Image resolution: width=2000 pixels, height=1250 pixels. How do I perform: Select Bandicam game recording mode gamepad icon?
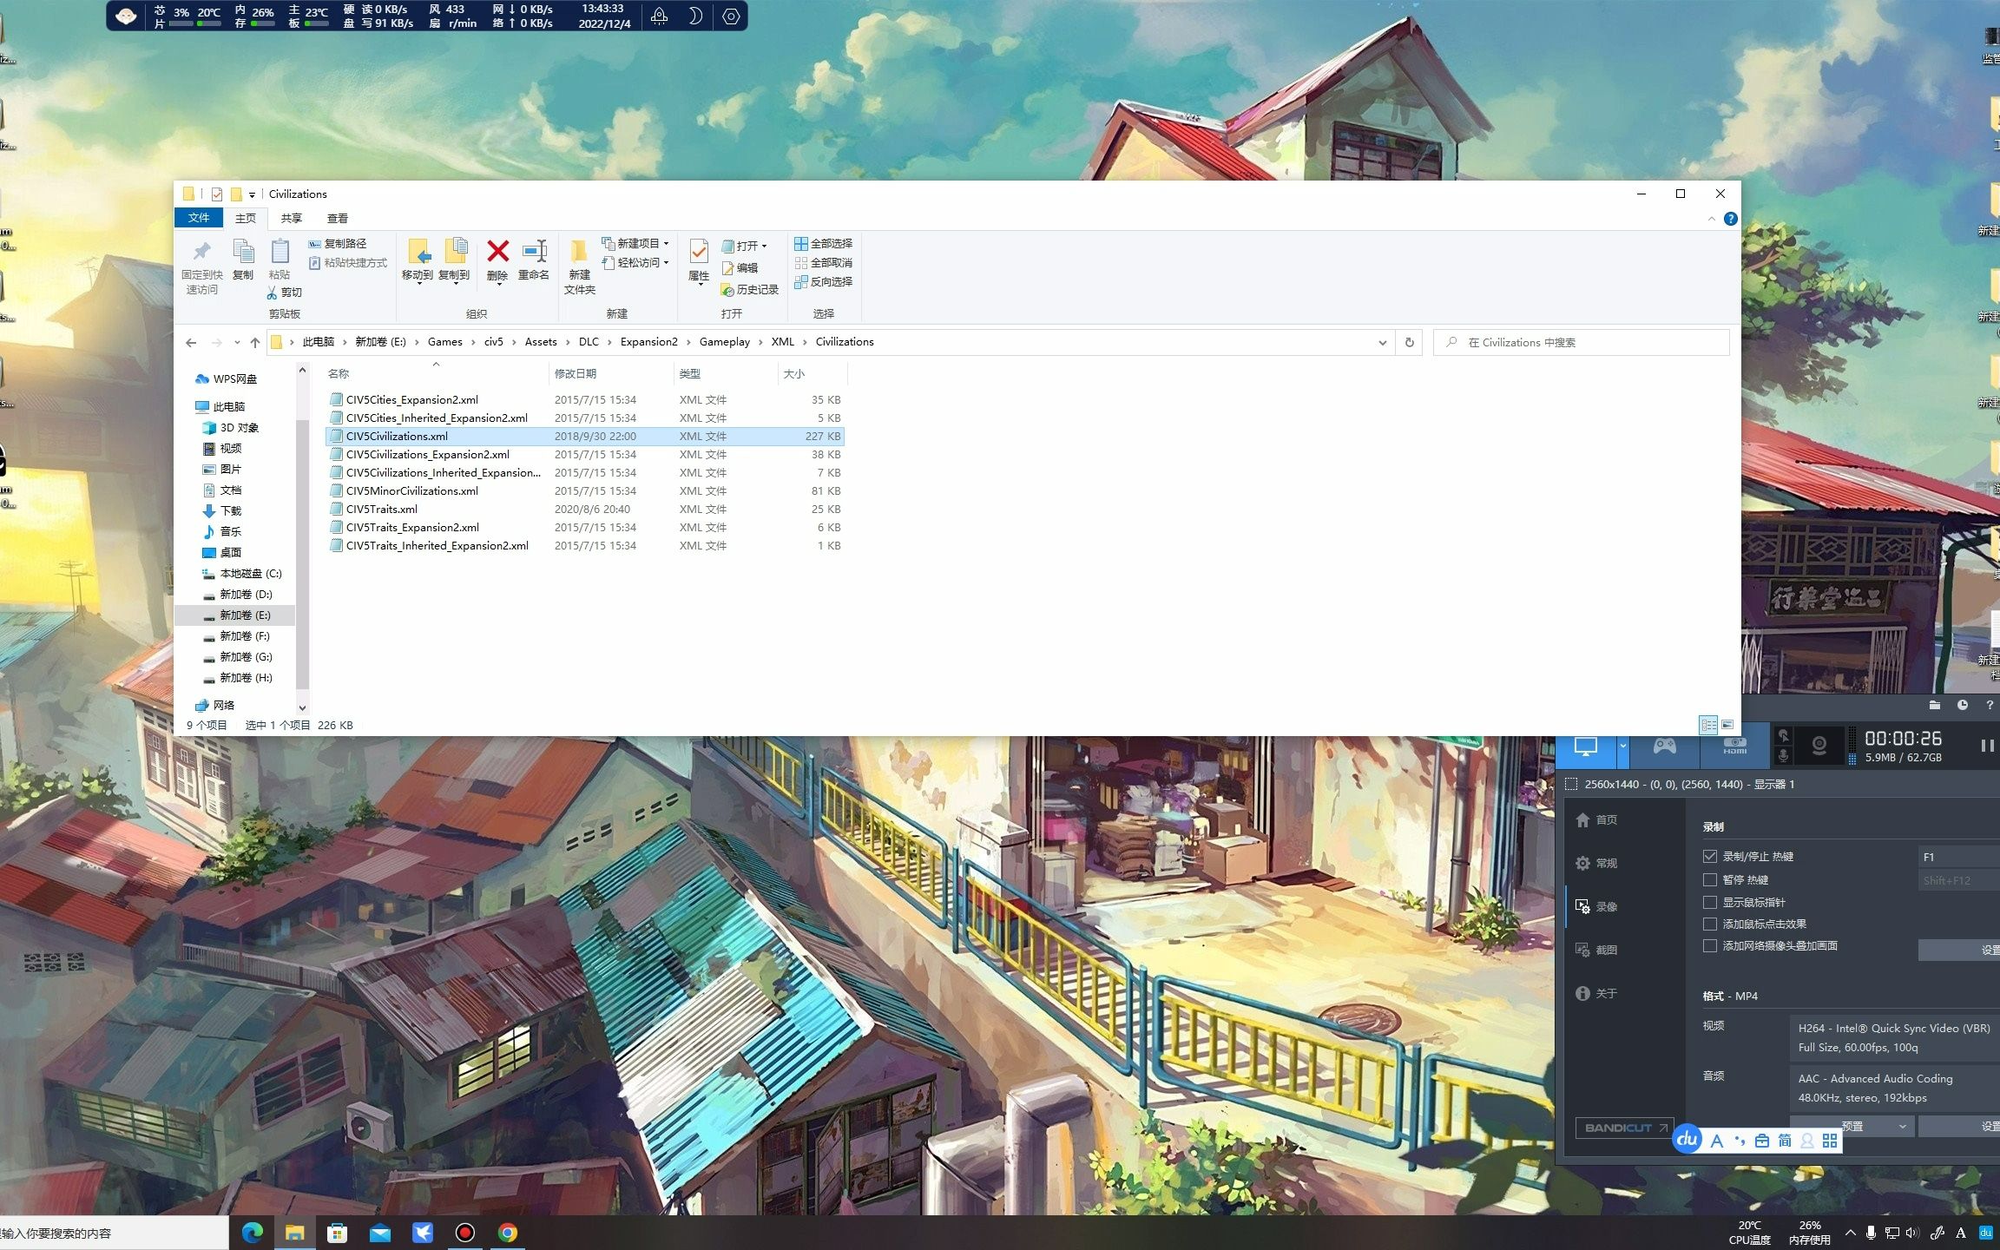tap(1664, 747)
